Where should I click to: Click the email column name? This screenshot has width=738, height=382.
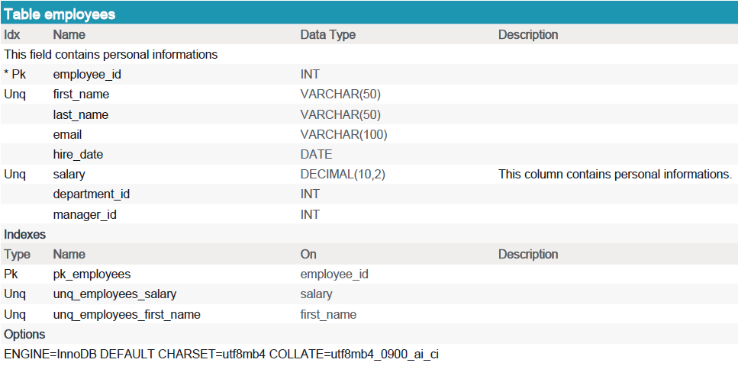[x=67, y=134]
